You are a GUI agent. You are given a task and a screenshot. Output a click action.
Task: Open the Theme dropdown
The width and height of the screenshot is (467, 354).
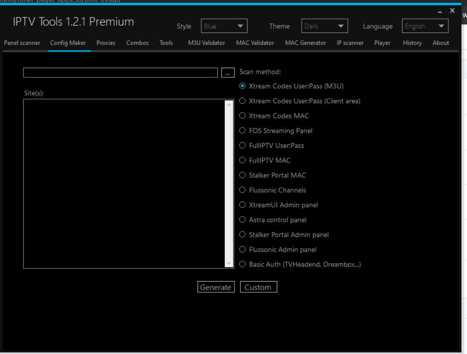[x=324, y=26]
